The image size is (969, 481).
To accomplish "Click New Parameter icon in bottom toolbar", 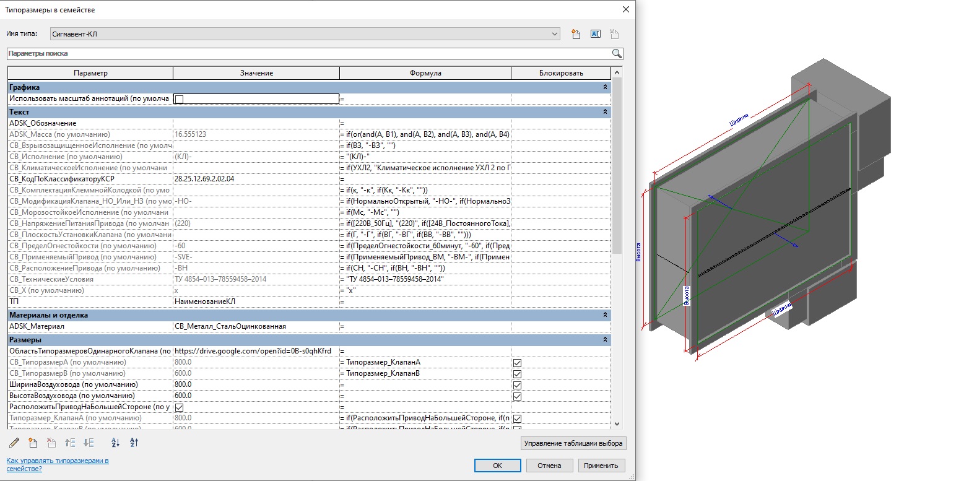I will tap(33, 443).
